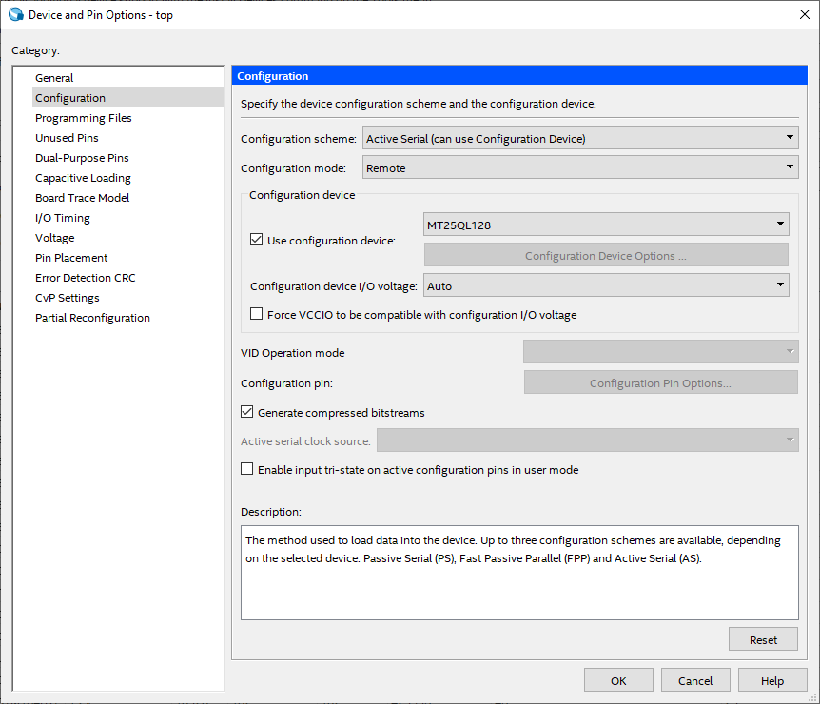
Task: Open the Configuration scheme dropdown
Action: (789, 138)
